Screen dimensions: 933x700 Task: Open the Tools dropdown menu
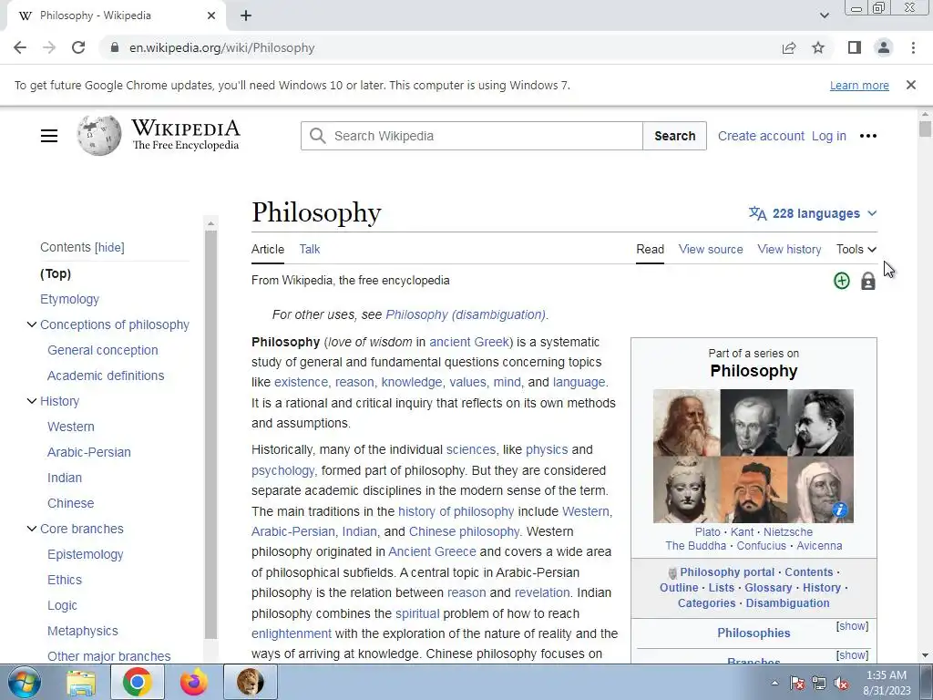pyautogui.click(x=856, y=250)
